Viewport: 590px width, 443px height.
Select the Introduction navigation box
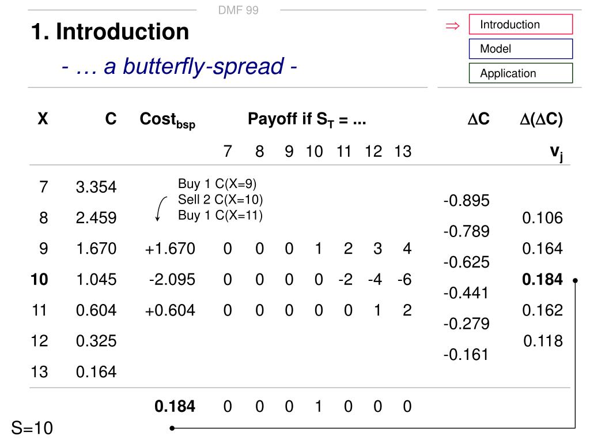click(521, 24)
